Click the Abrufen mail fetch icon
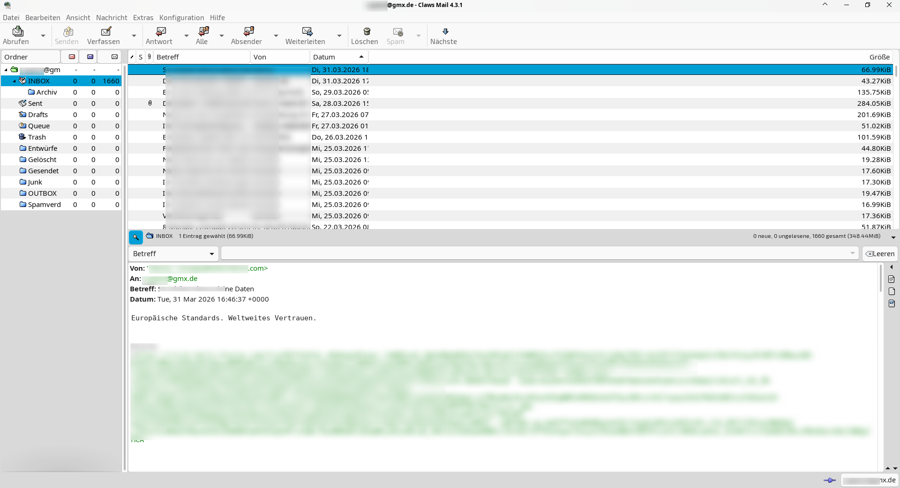900x488 pixels. pos(17,31)
